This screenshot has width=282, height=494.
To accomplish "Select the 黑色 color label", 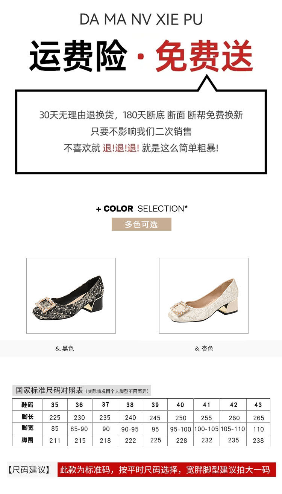I will click(x=65, y=349).
